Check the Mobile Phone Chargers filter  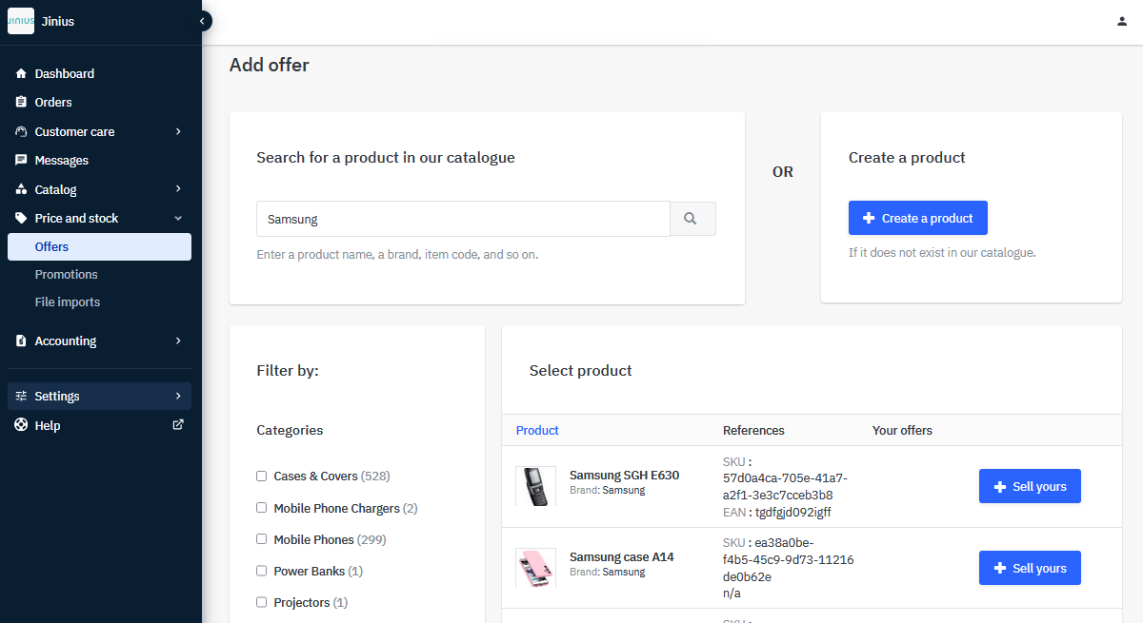click(x=261, y=507)
